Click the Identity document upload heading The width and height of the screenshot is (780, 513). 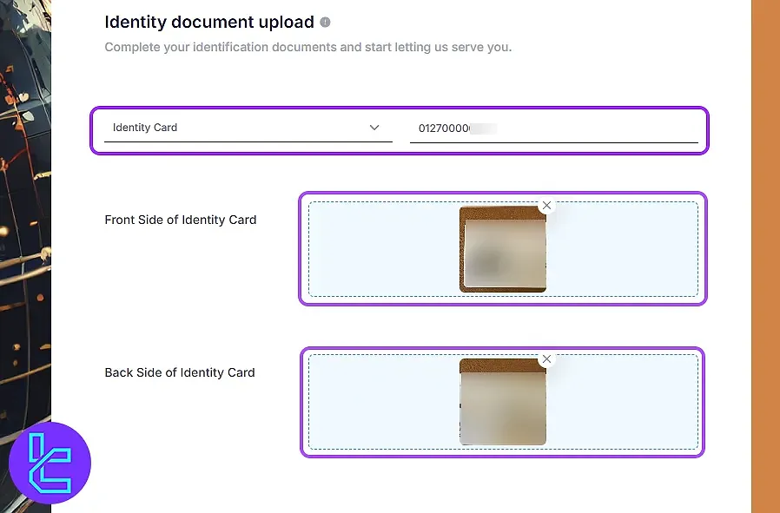pos(210,22)
